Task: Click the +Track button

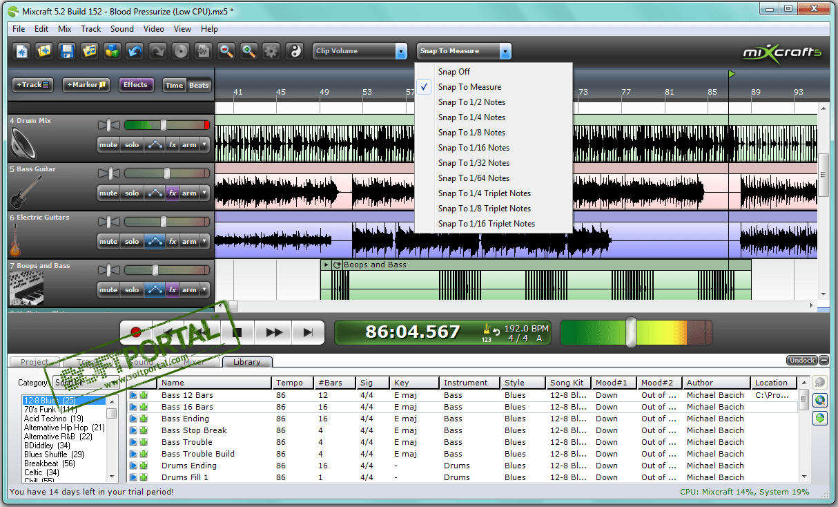Action: point(32,85)
